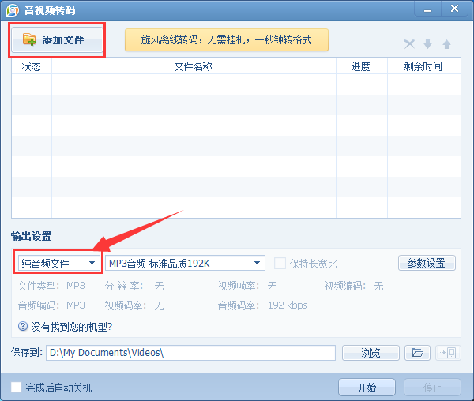Click the 参数设置 button
The height and width of the screenshot is (401, 474).
click(427, 263)
